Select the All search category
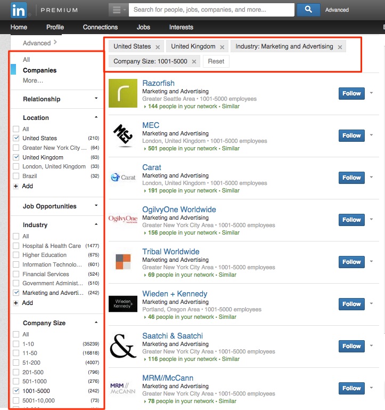 tap(27, 60)
